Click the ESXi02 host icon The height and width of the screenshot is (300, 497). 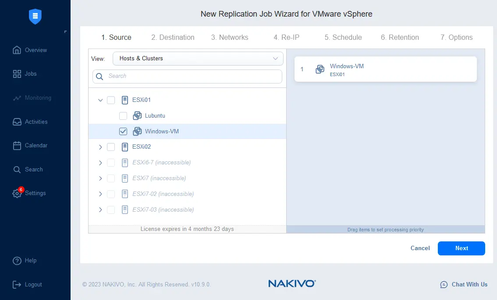click(125, 147)
